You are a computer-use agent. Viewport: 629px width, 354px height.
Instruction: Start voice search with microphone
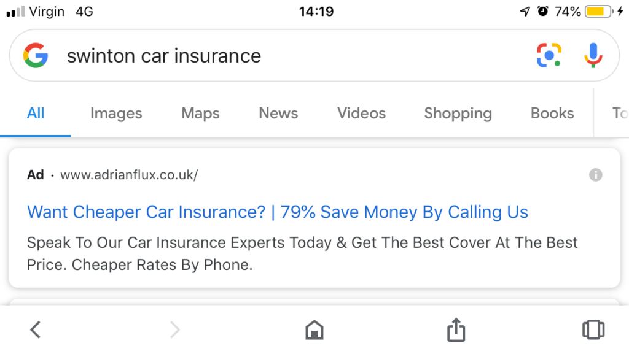coord(592,56)
